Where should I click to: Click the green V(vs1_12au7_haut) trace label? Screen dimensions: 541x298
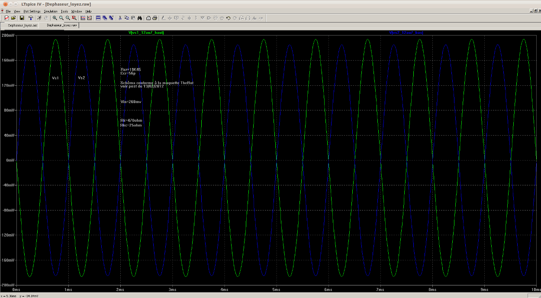[146, 32]
